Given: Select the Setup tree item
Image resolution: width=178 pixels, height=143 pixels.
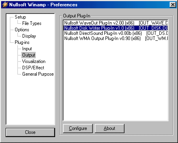Looking at the screenshot, I should (20, 17).
